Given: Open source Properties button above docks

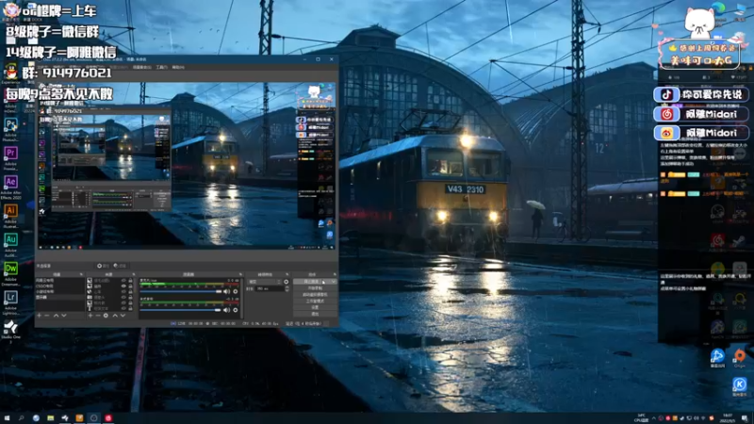Looking at the screenshot, I should tap(103, 266).
